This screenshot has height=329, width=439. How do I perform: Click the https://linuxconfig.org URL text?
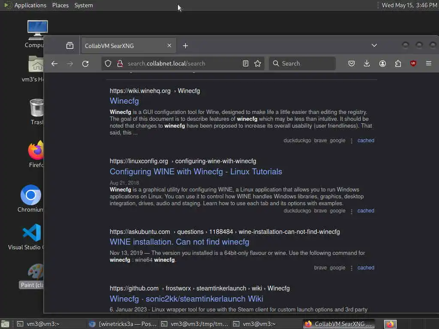(138, 161)
